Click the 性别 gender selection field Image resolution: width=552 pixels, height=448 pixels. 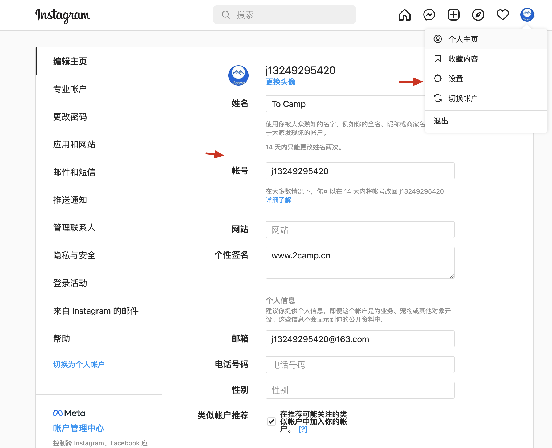pos(360,390)
